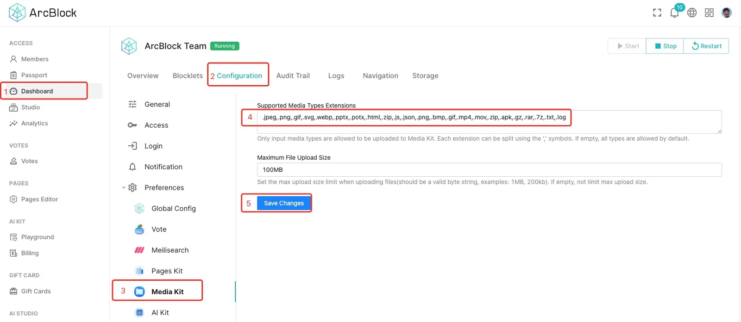Open the apps grid icon
This screenshot has width=741, height=322.
pos(709,12)
